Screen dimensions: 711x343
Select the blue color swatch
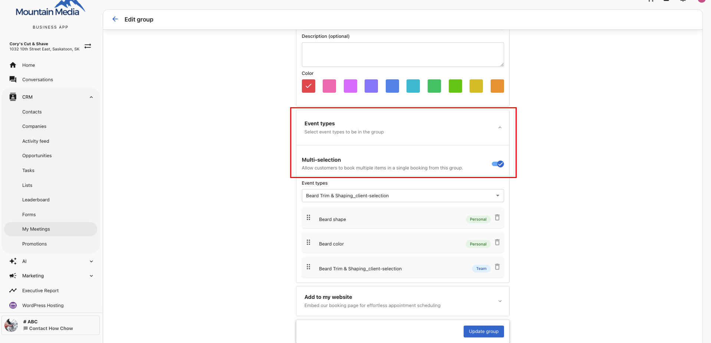[392, 86]
